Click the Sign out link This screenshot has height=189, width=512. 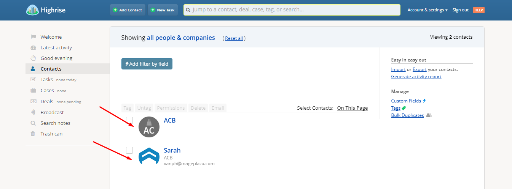click(x=460, y=10)
